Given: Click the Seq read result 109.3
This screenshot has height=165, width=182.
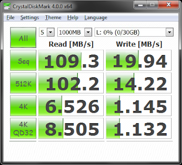Looking at the screenshot, I should [x=71, y=60].
